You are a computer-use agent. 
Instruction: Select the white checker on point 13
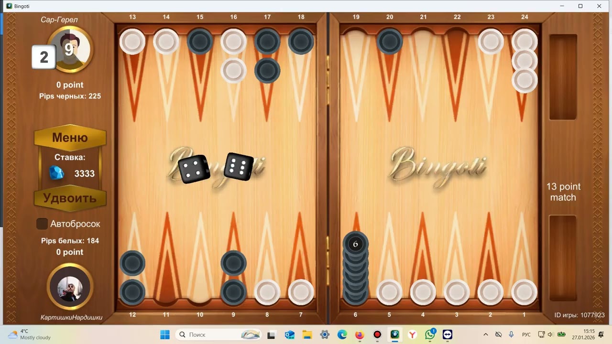pos(132,42)
